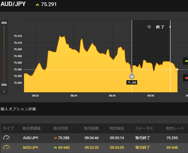This screenshot has height=153, width=188.
Task: Click the 取引原資産 column header
Action: point(32,128)
